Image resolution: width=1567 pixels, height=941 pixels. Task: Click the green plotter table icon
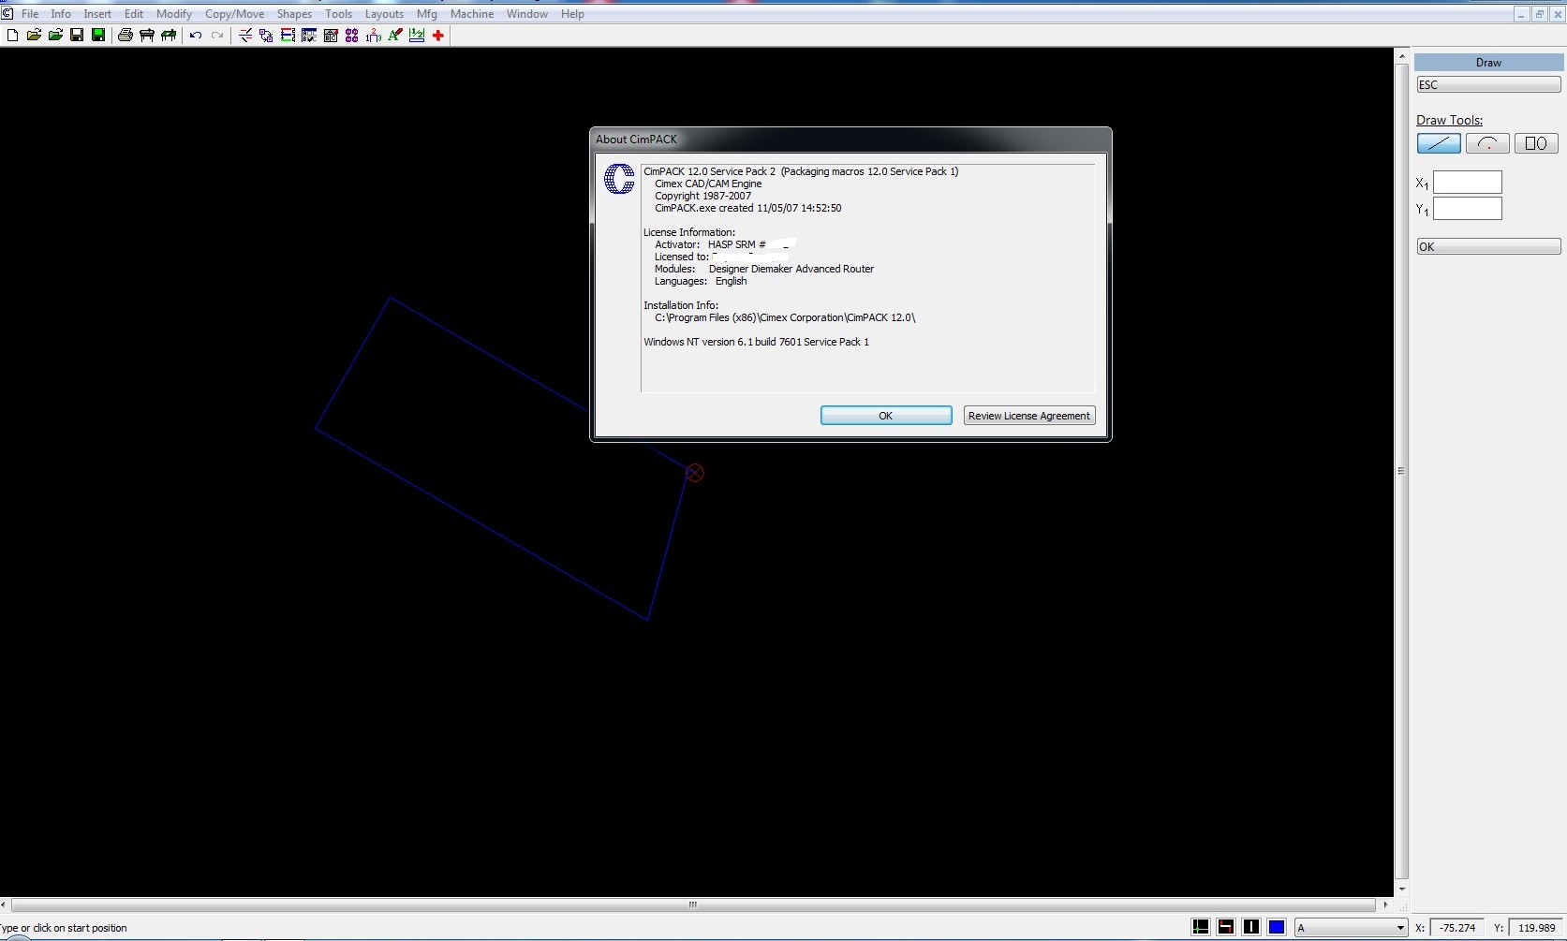pyautogui.click(x=169, y=35)
